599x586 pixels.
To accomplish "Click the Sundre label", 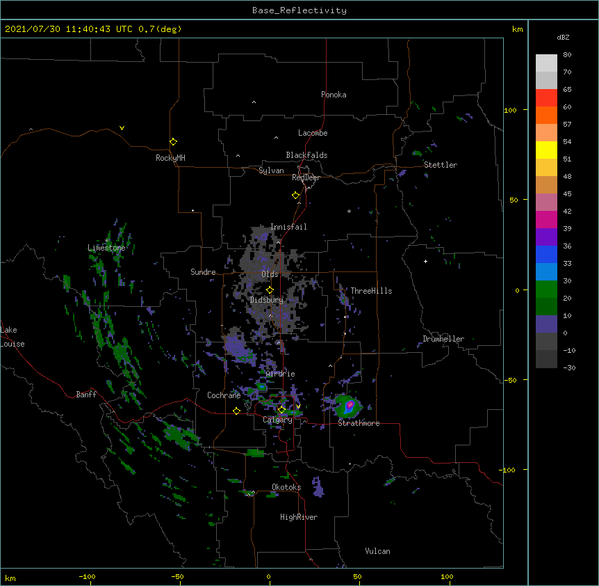I will (203, 272).
